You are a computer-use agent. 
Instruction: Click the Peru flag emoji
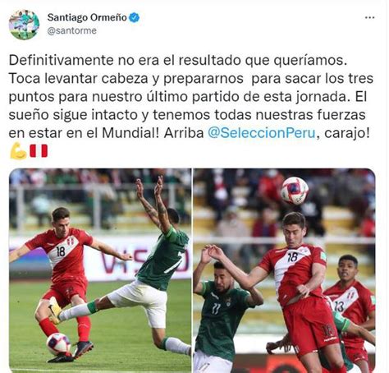click(39, 151)
